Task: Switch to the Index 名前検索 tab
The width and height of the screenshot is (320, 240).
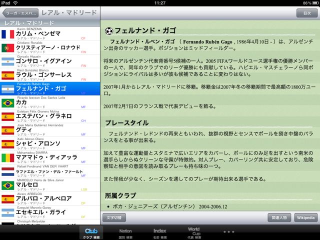Action: [160, 233]
